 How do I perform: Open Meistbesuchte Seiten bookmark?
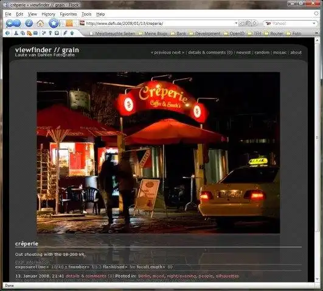point(113,33)
